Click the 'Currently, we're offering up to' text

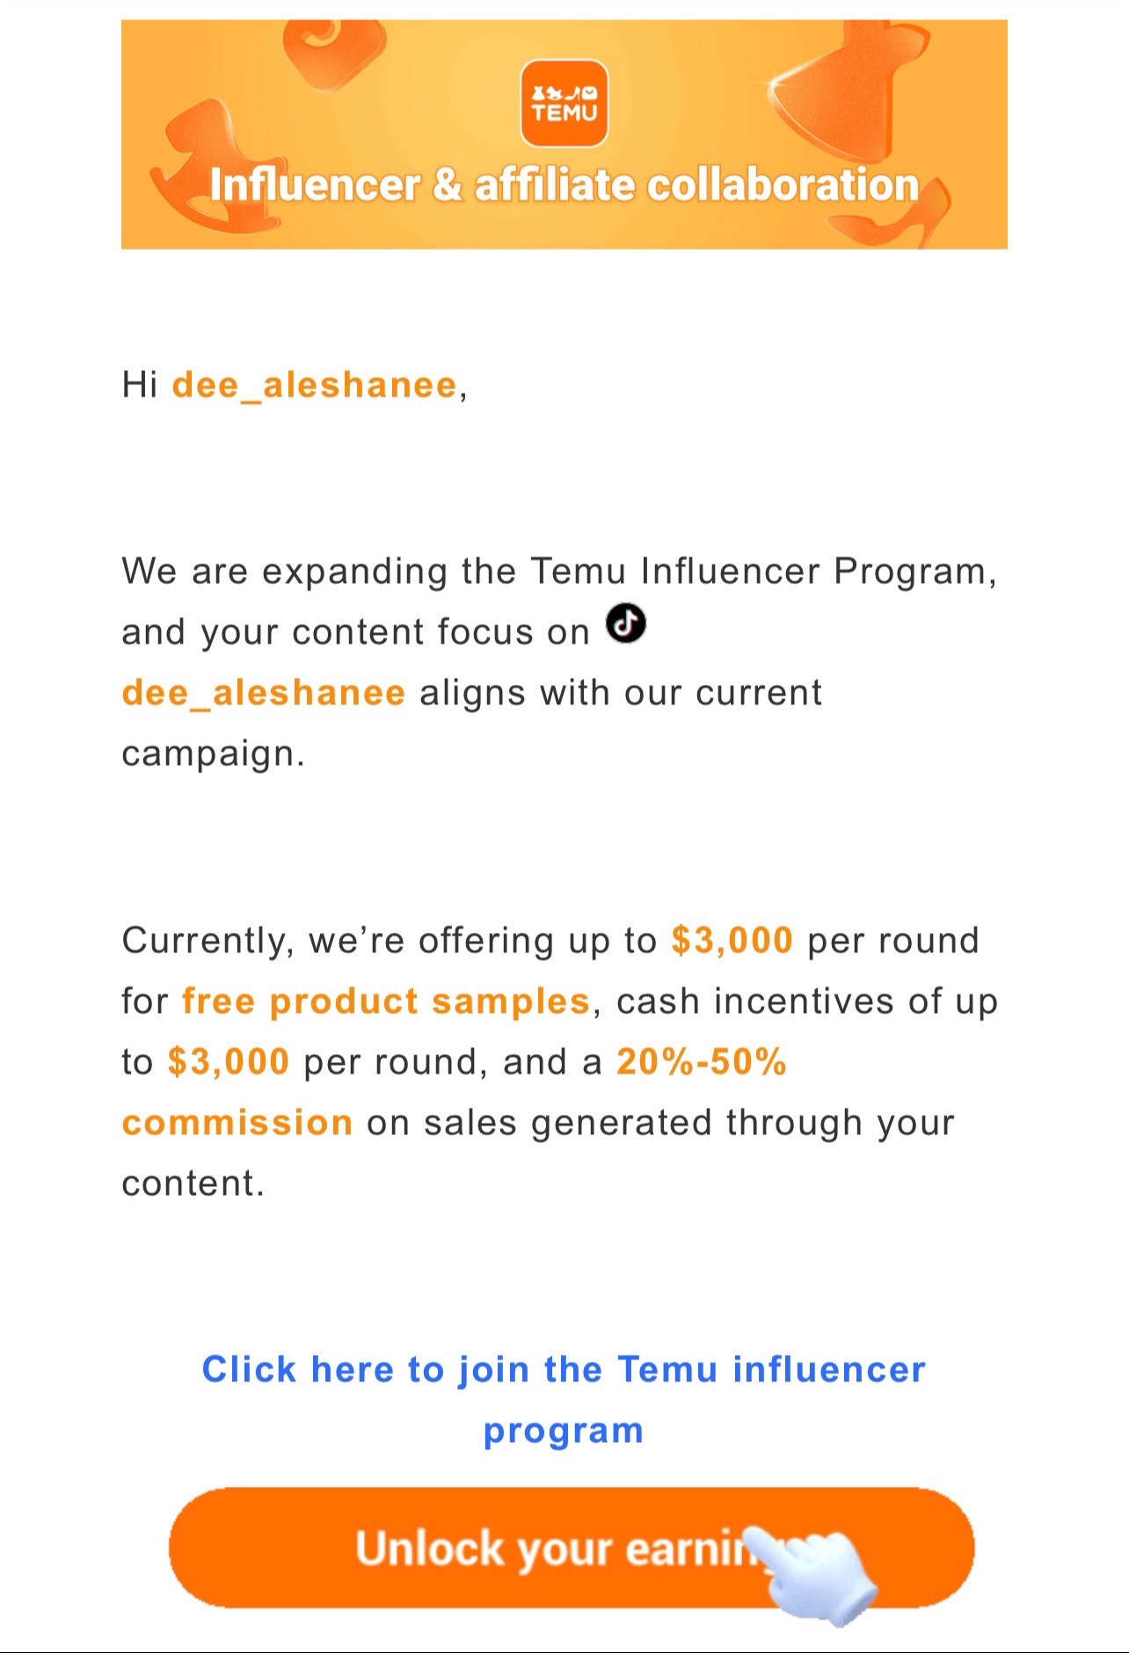coord(390,941)
